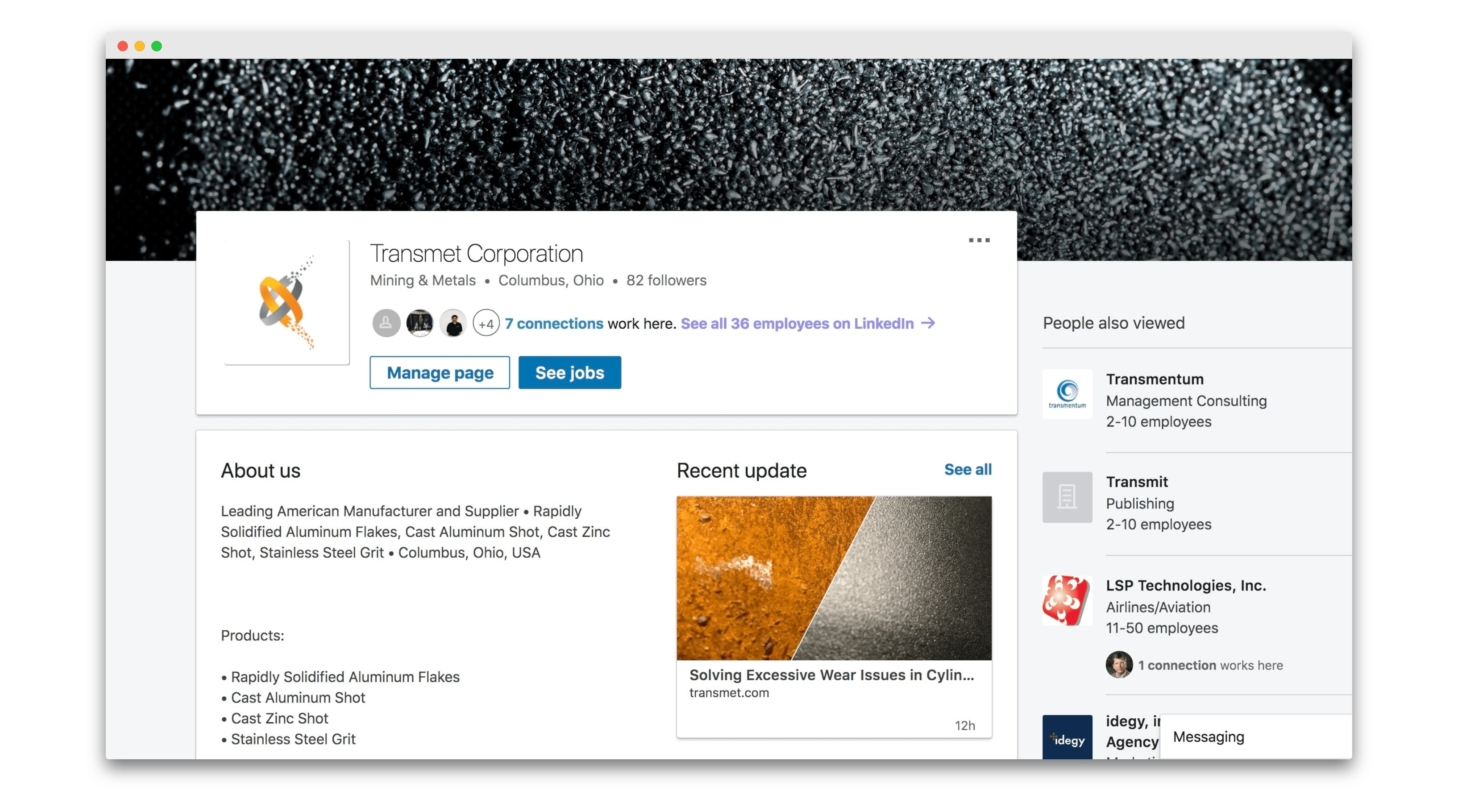This screenshot has height=791, width=1458.
Task: Open the Messaging panel
Action: tap(1256, 737)
